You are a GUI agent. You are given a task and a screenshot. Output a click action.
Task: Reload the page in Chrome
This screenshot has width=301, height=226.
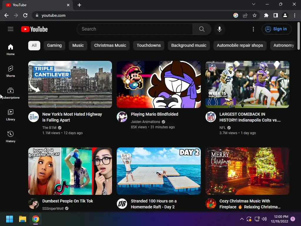tap(25, 15)
